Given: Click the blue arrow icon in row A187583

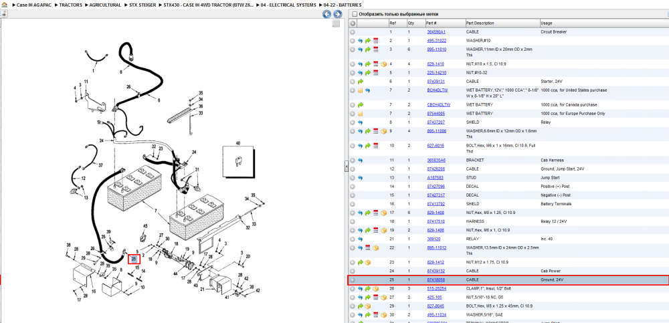Looking at the screenshot, I should click(361, 178).
